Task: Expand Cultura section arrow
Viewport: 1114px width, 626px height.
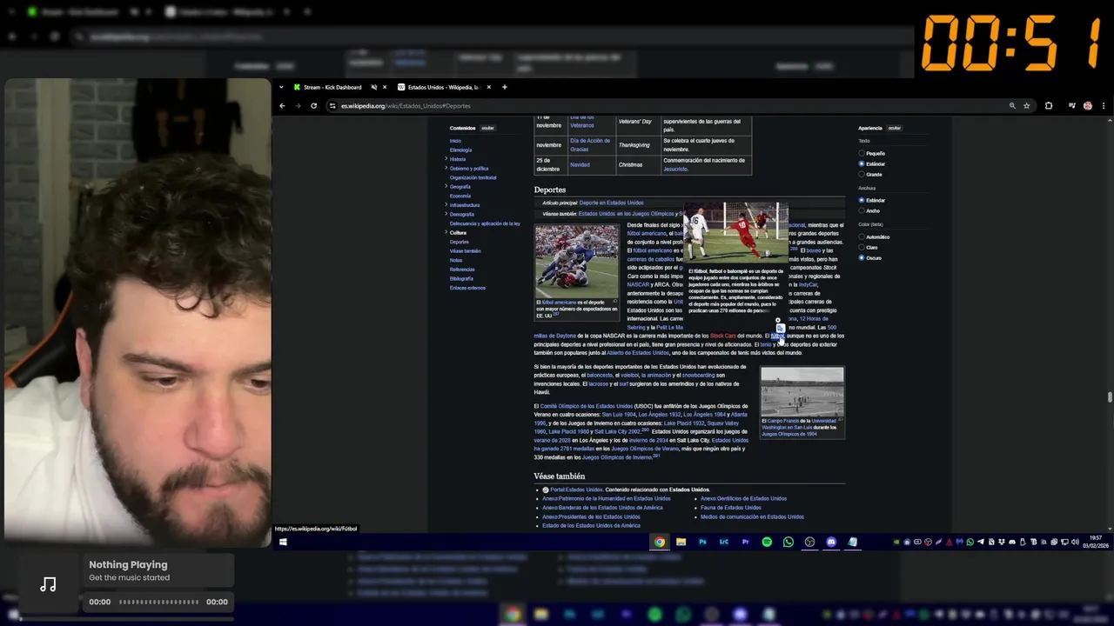Action: 446,232
